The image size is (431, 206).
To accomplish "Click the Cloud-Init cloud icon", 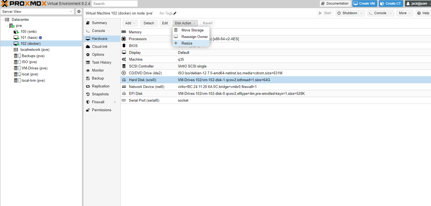I will coord(88,47).
